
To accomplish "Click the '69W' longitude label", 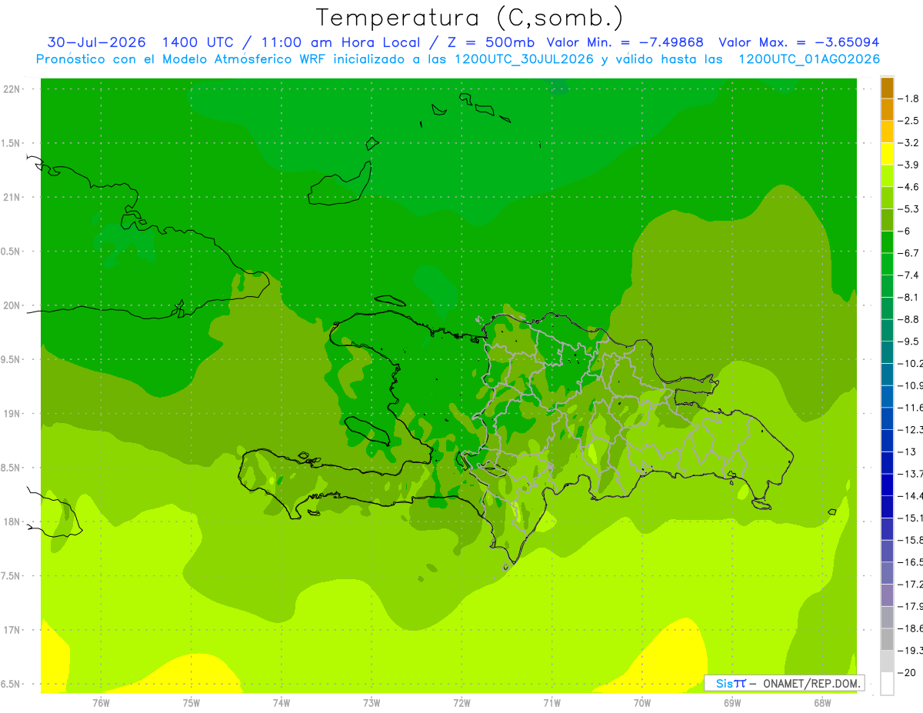I will 732,703.
